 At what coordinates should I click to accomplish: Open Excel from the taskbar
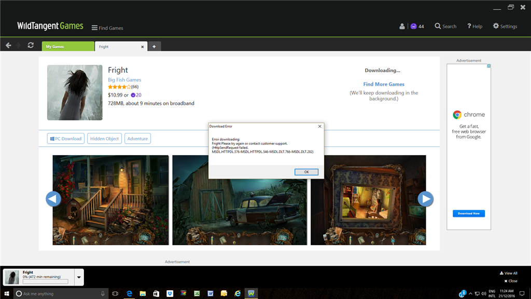(197, 294)
